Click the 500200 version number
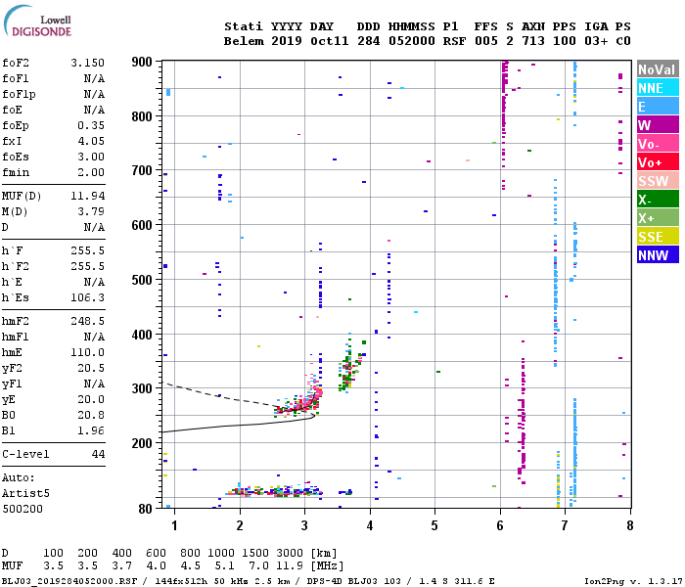 (23, 510)
